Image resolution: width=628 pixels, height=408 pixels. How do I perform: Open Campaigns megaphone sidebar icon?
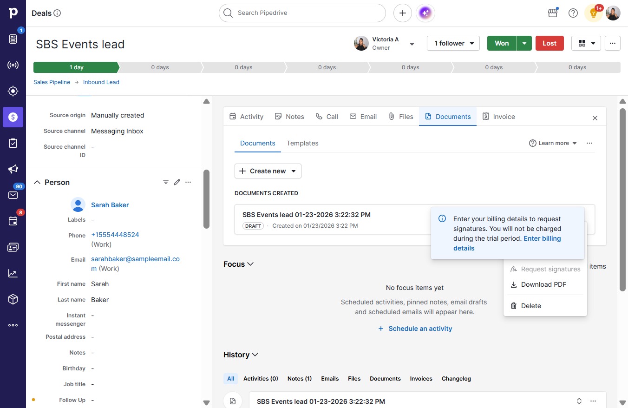[x=13, y=169]
